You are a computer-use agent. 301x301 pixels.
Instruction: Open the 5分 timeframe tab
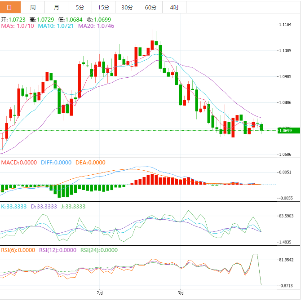point(80,7)
